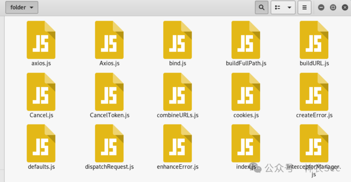Select the buildURL.js file icon
The width and height of the screenshot is (351, 182).
pyautogui.click(x=314, y=40)
